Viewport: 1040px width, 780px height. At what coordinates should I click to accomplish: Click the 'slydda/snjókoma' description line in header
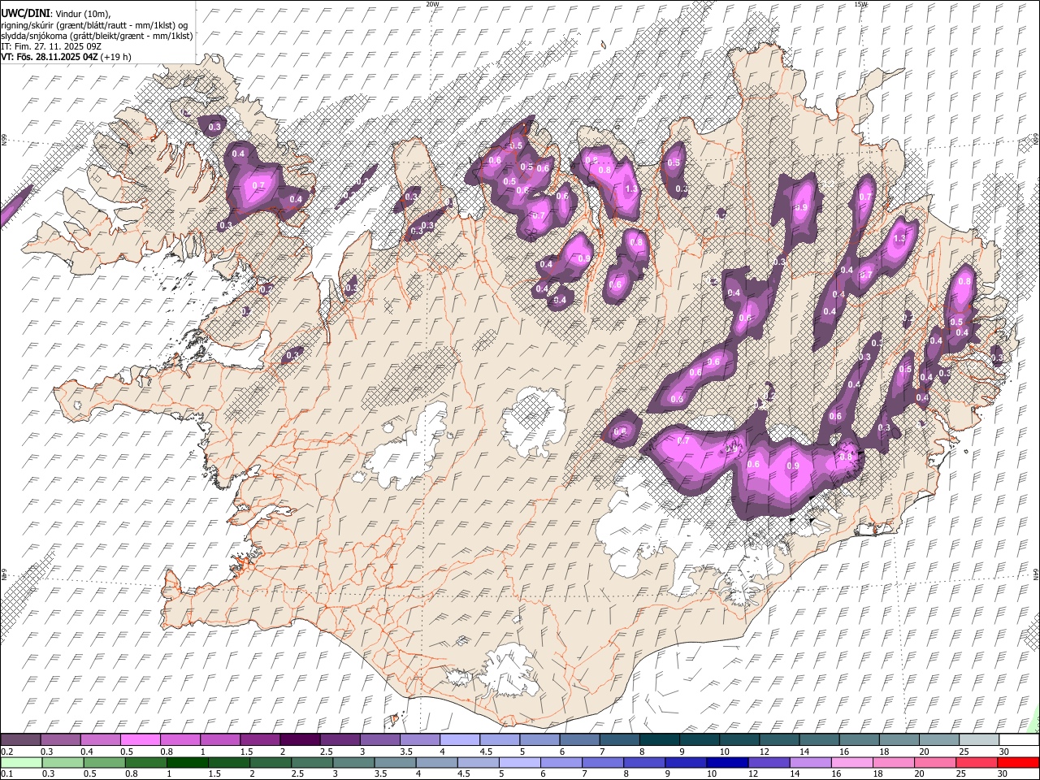coord(97,36)
